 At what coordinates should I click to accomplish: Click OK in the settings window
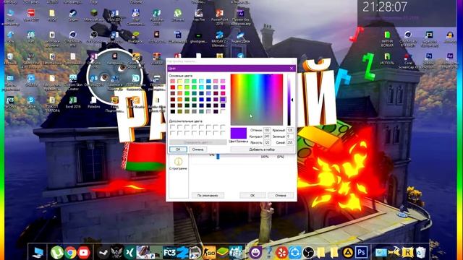pyautogui.click(x=252, y=195)
